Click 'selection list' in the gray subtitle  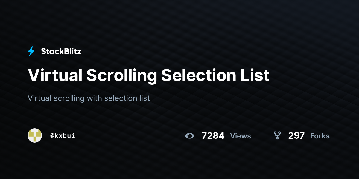point(128,98)
